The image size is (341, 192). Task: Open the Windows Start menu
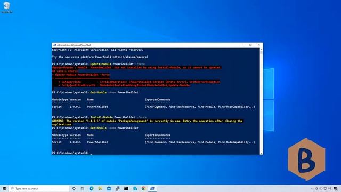tap(4, 188)
